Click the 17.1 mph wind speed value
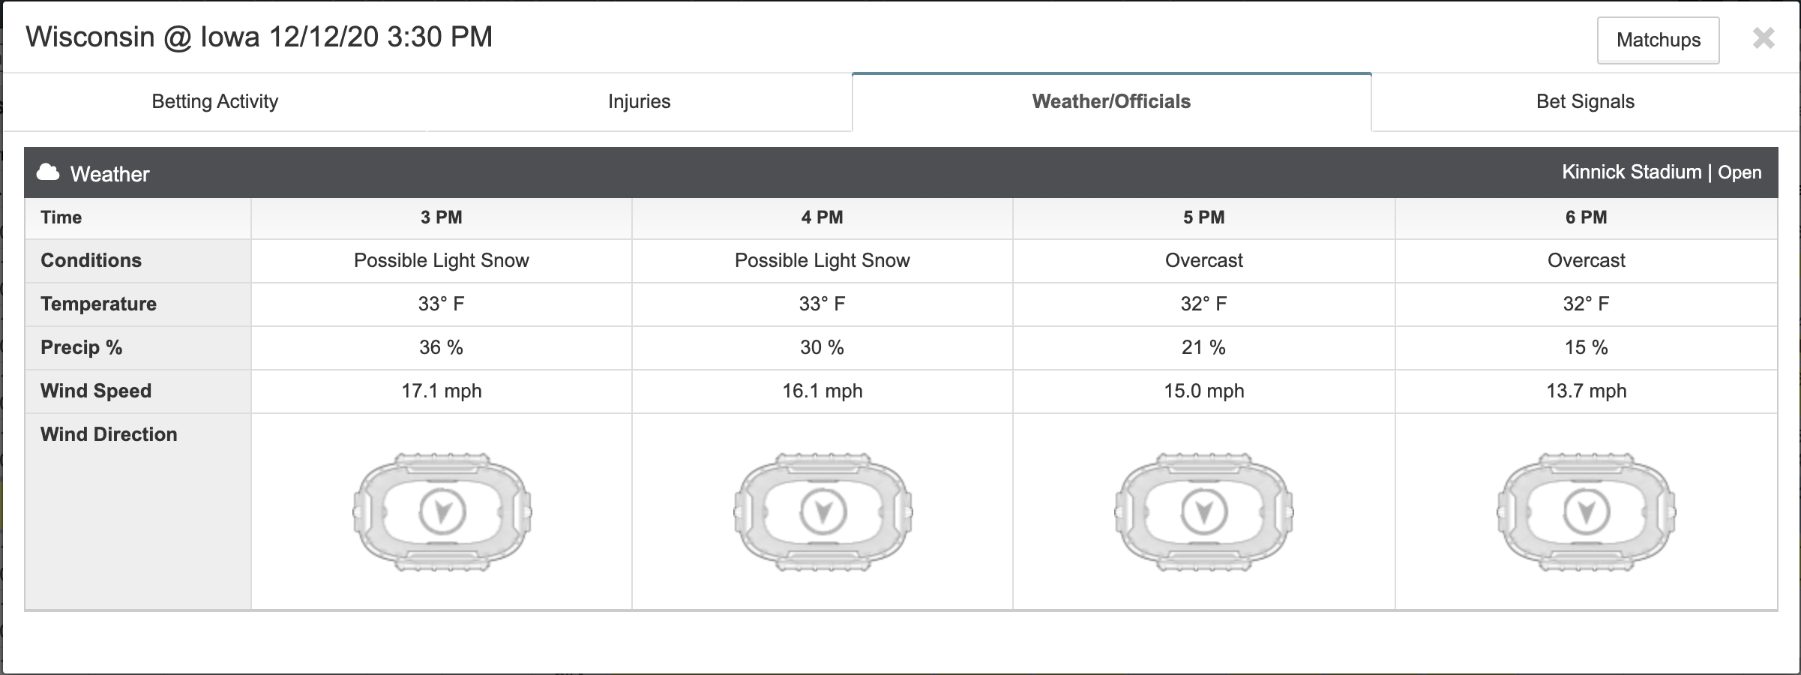Viewport: 1801px width, 675px height. click(442, 391)
